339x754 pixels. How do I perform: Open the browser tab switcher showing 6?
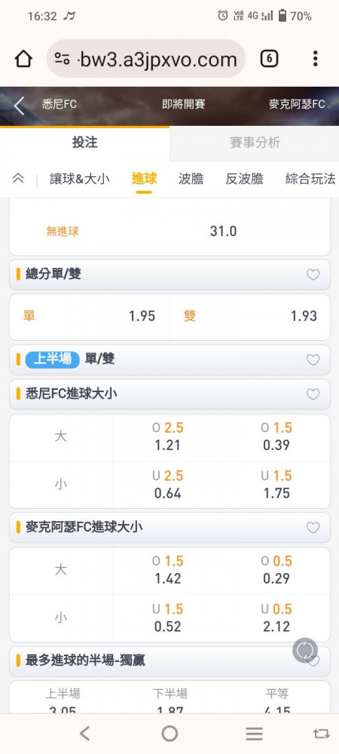(270, 59)
